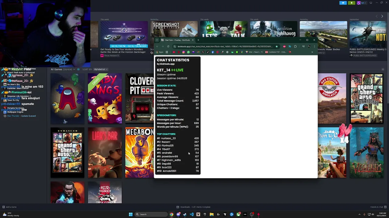Open the YouTube bookmark icon
This screenshot has height=218, width=389.
point(174,52)
